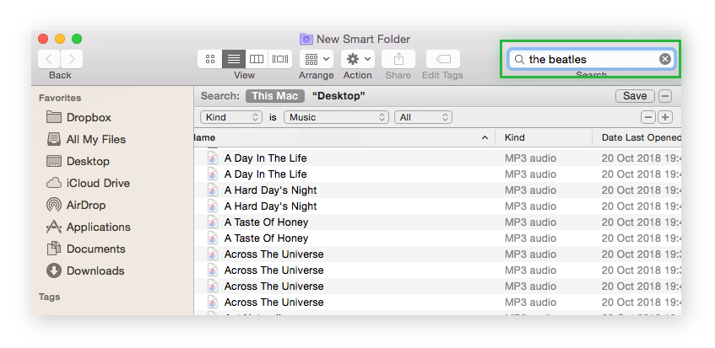
Task: Limit search scope to "Desktop"
Action: (339, 96)
